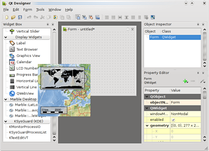This screenshot has width=209, height=151.
Task: Collapse the Marble Desktop category
Action: 6,99
